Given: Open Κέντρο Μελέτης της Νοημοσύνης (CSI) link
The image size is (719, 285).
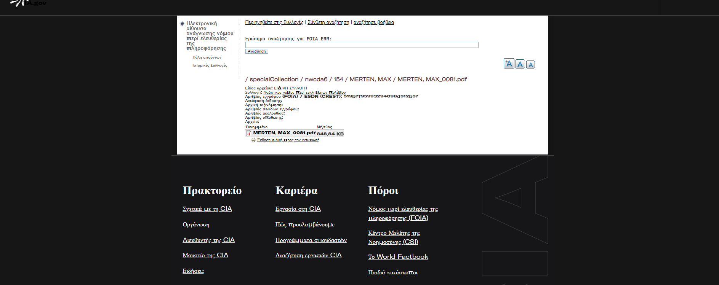Looking at the screenshot, I should pos(394,237).
